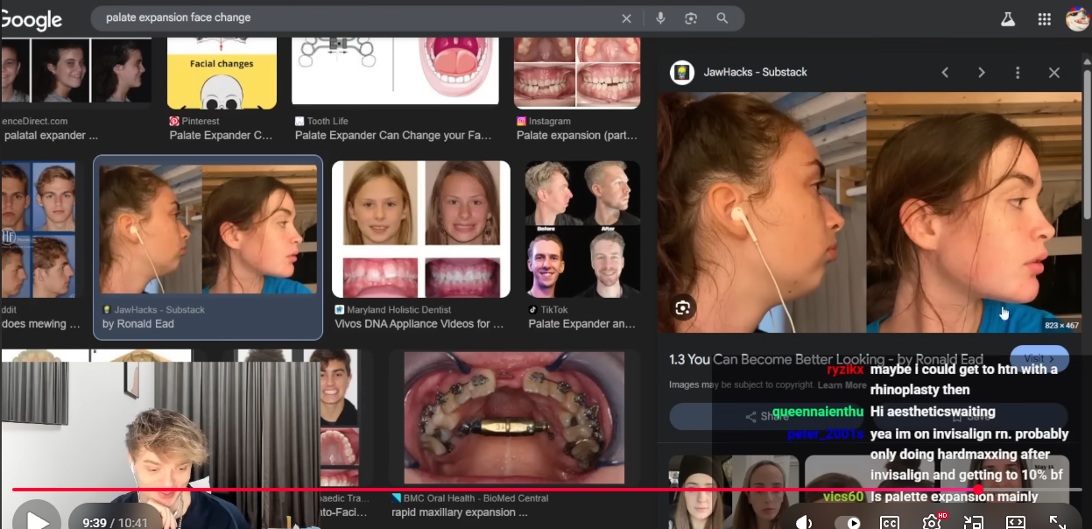
Task: Open related image of woman in black beanie
Action: point(700,490)
